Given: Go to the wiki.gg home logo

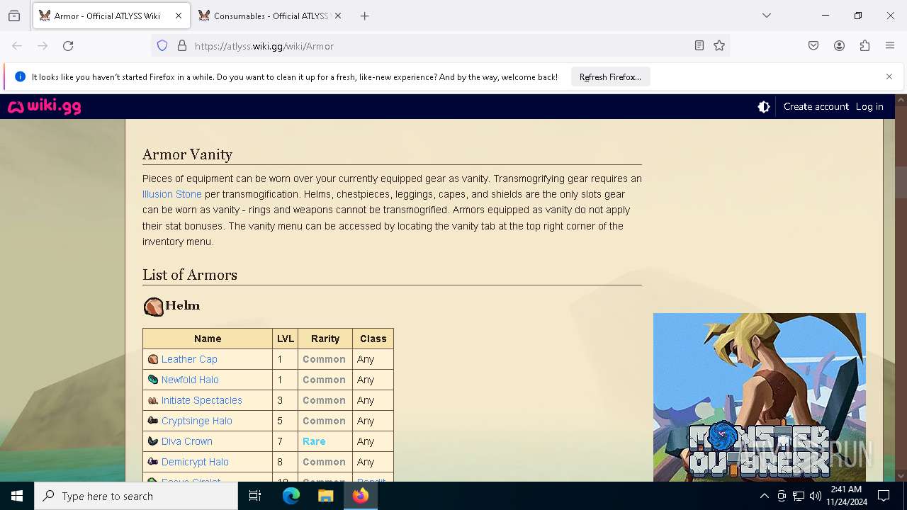Looking at the screenshot, I should click(x=45, y=107).
